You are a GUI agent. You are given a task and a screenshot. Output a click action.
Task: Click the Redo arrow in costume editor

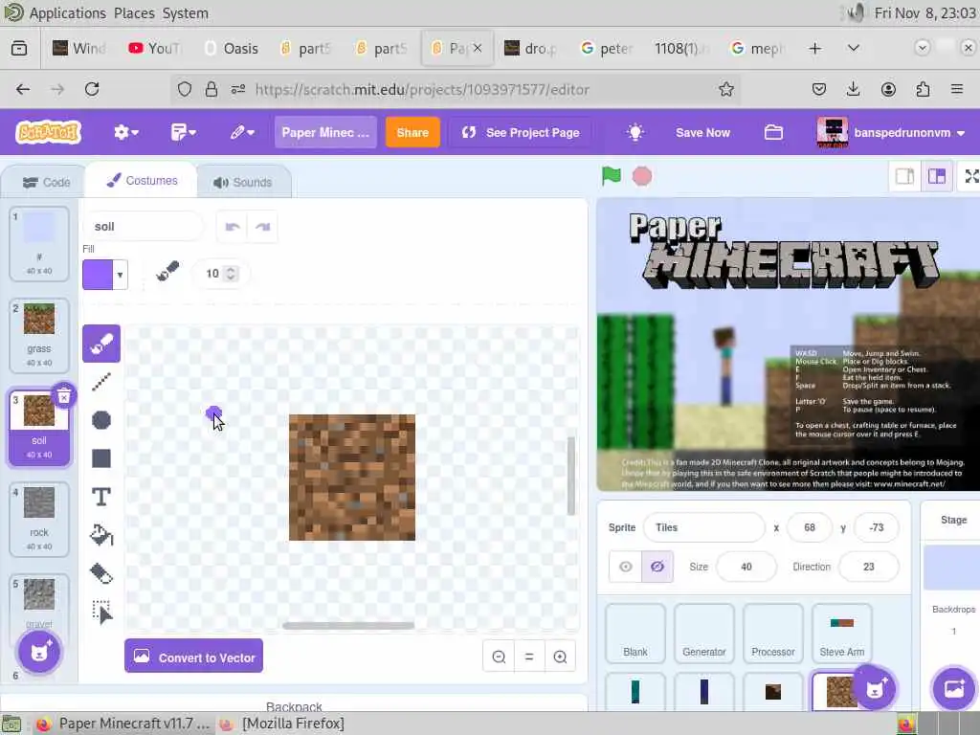tap(263, 227)
